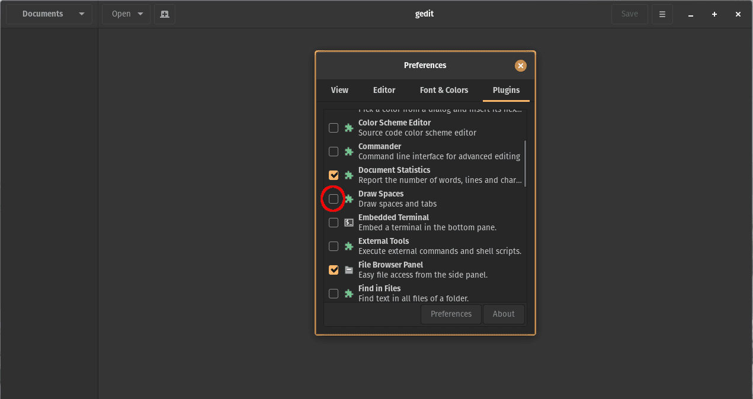Select 'Find text in all files of a folder.'
Viewport: 753px width, 399px height.
[x=414, y=298]
